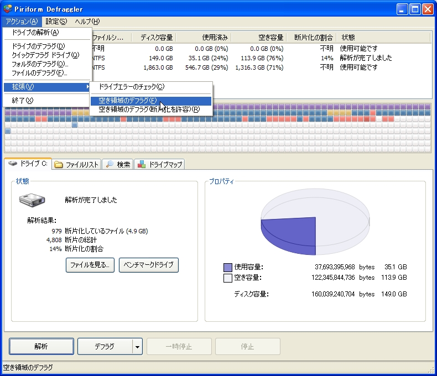The height and width of the screenshot is (376, 437).
Task: Maximize the Defraggler window
Action: point(415,9)
